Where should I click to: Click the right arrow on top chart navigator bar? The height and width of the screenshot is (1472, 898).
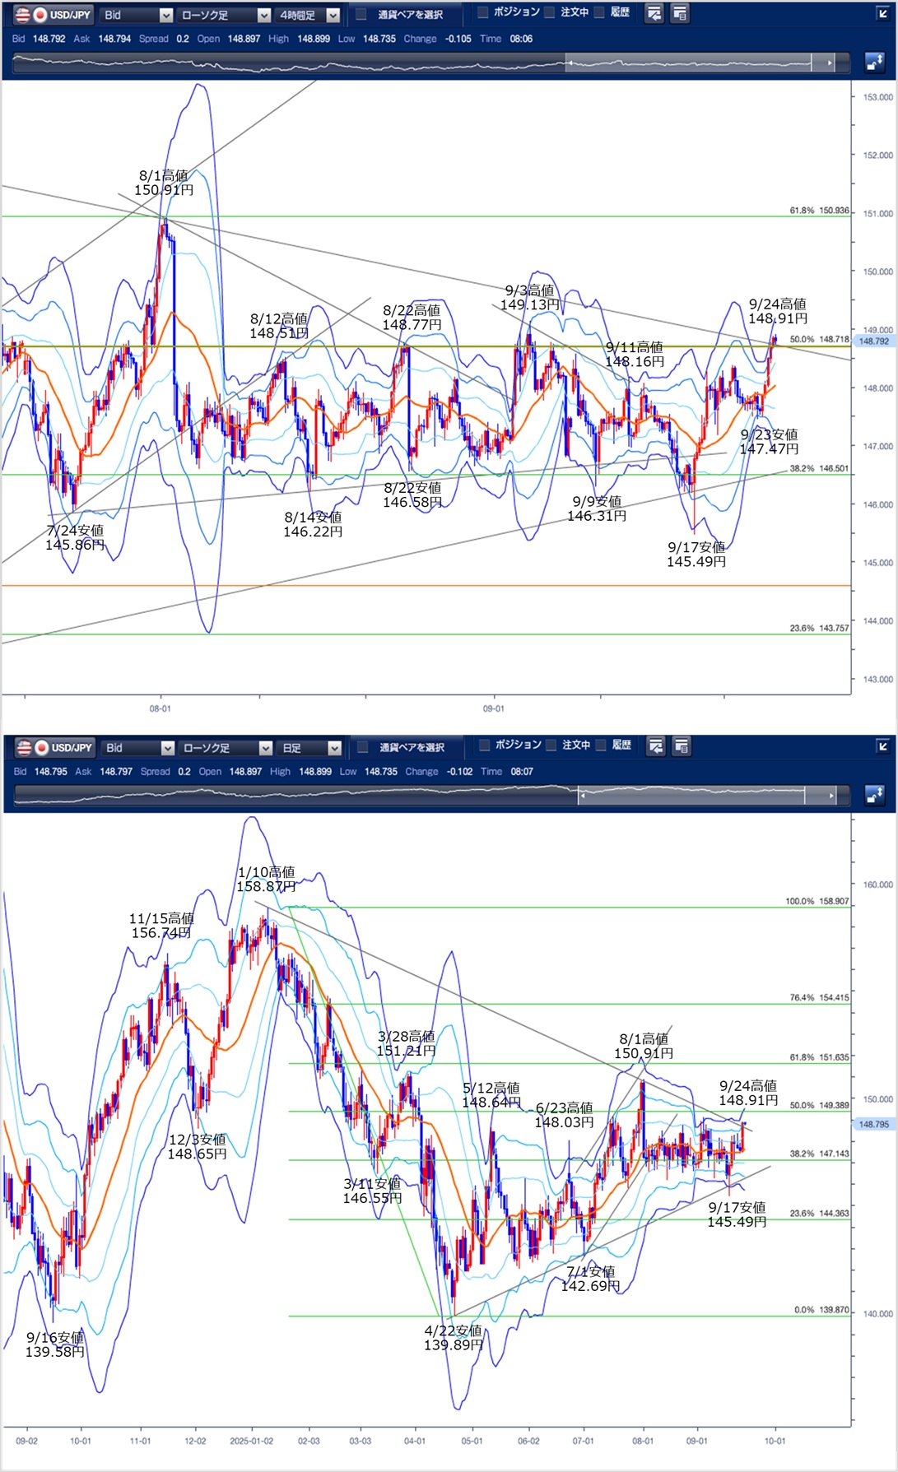(830, 63)
